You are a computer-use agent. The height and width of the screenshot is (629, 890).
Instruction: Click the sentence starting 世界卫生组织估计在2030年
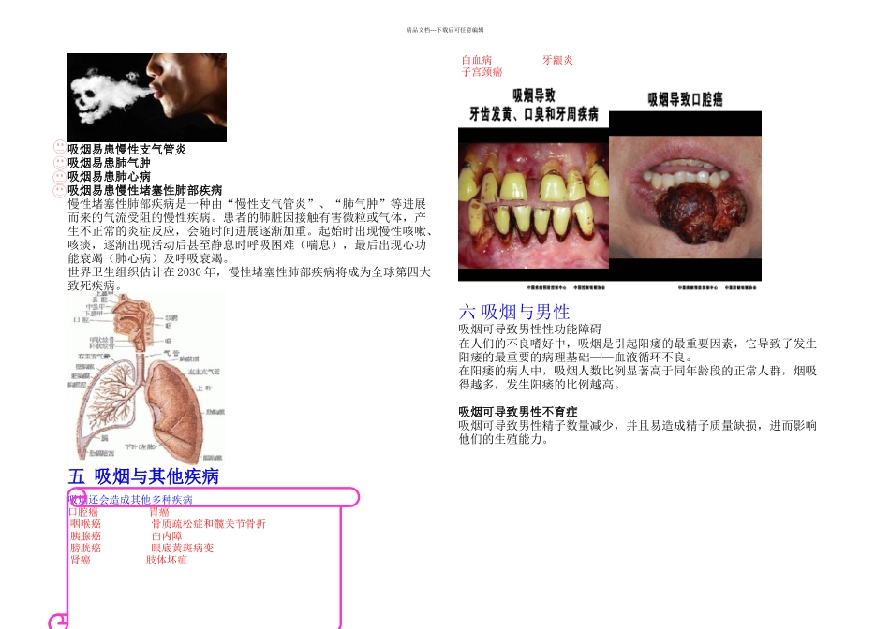coord(249,279)
